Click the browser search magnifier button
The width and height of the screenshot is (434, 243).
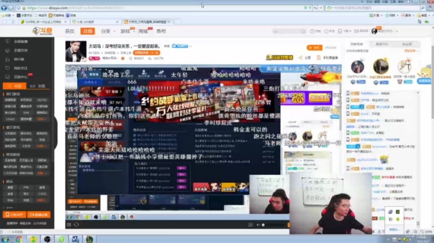(423, 8)
